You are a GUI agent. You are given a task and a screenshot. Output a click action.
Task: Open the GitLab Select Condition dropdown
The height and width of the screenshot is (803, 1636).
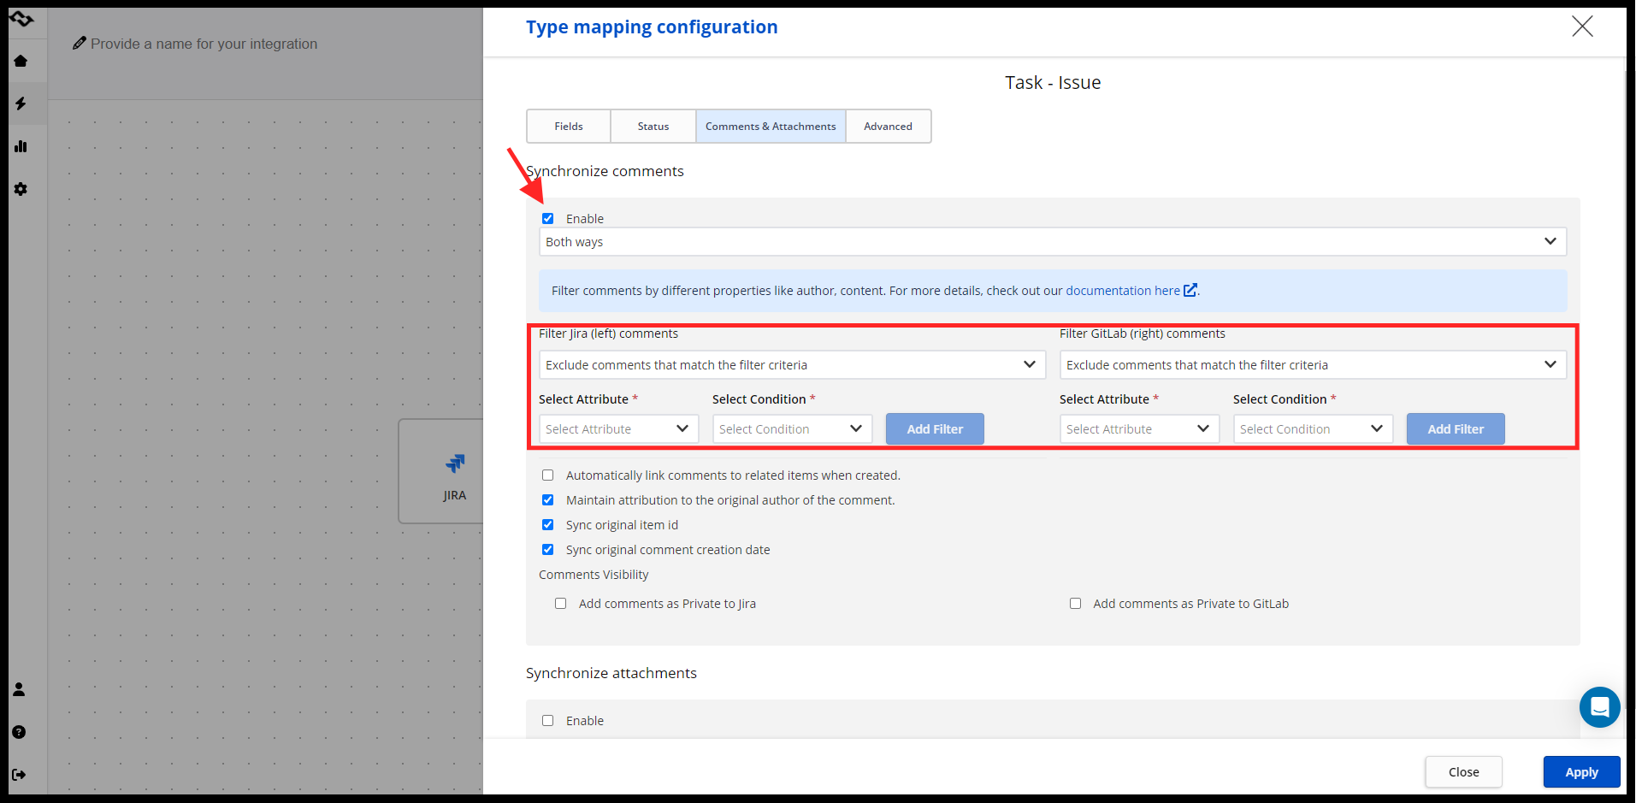click(1312, 429)
